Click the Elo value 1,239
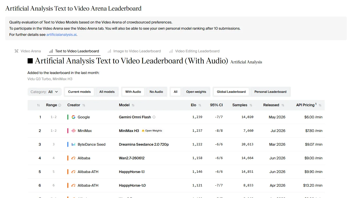Screen dimensions: 352x198 coord(197,117)
